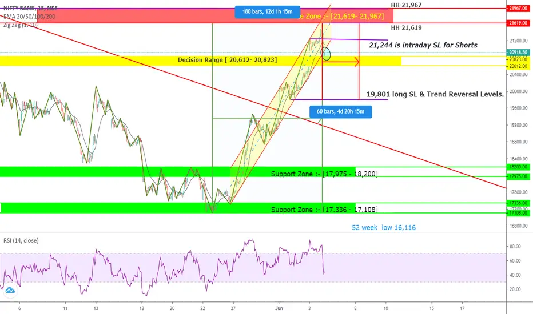Click the 20612.00 yellow price label
533x314 pixels.
(518, 66)
